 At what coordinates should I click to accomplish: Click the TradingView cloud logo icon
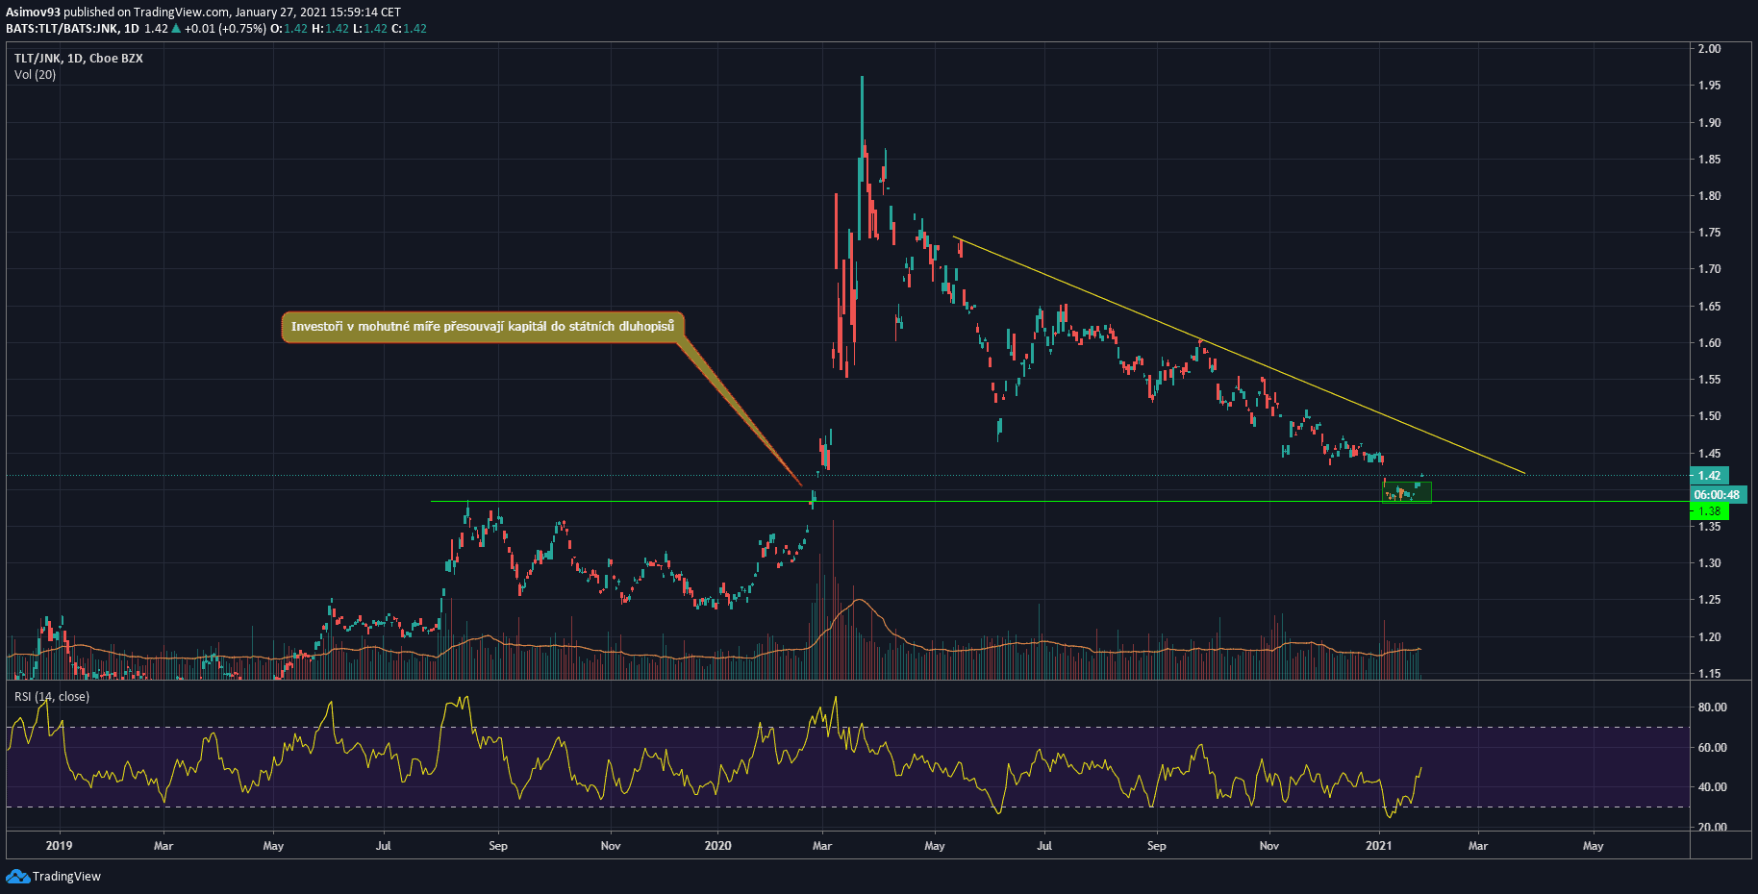(17, 876)
